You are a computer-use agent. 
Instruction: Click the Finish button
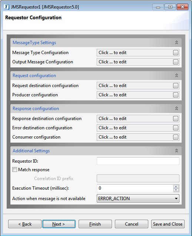pos(95,224)
